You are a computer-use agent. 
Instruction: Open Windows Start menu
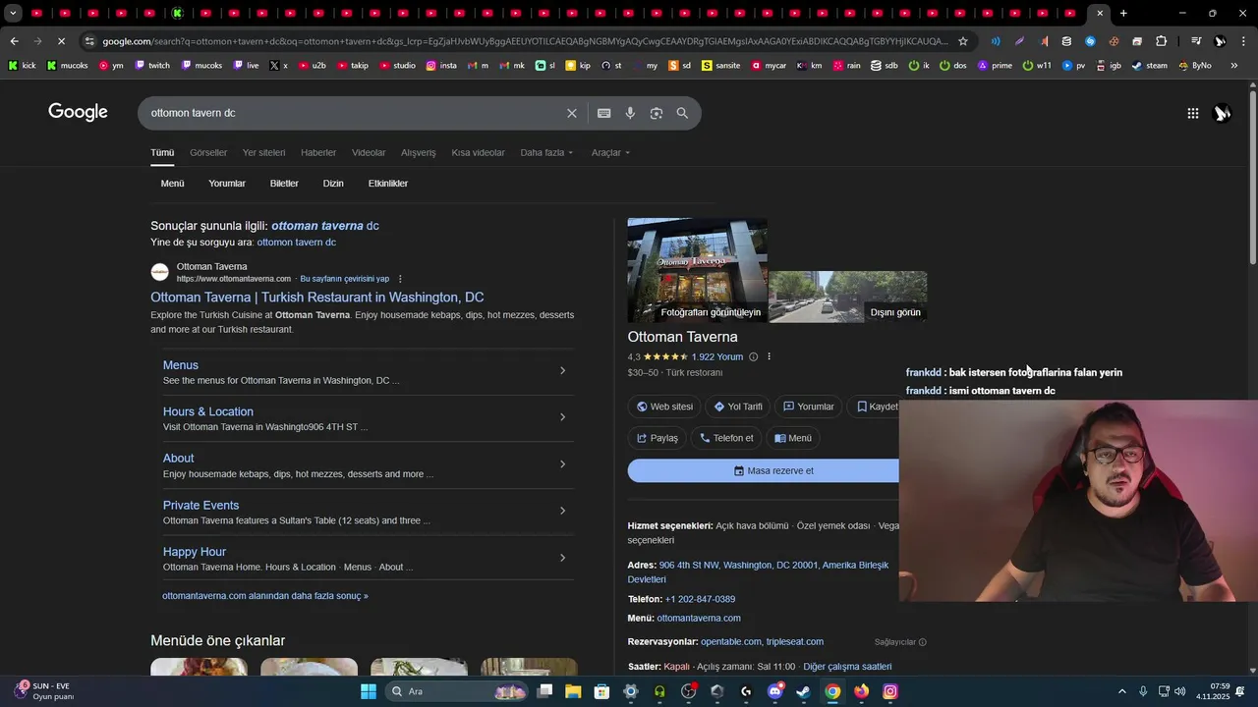pyautogui.click(x=369, y=691)
